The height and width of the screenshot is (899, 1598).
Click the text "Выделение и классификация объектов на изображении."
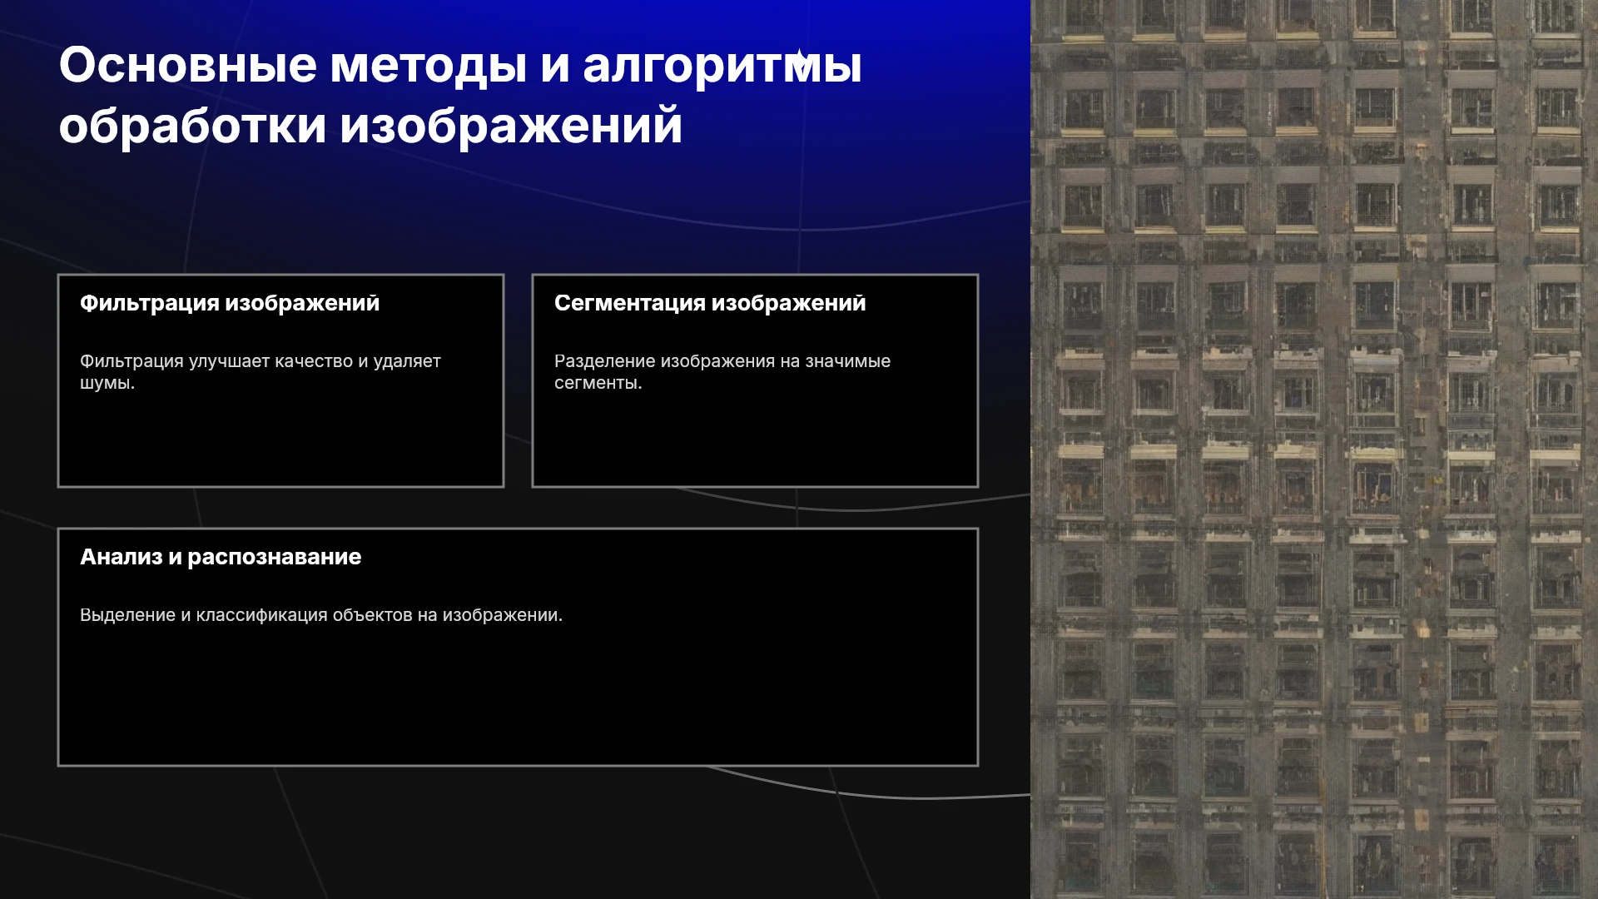321,615
